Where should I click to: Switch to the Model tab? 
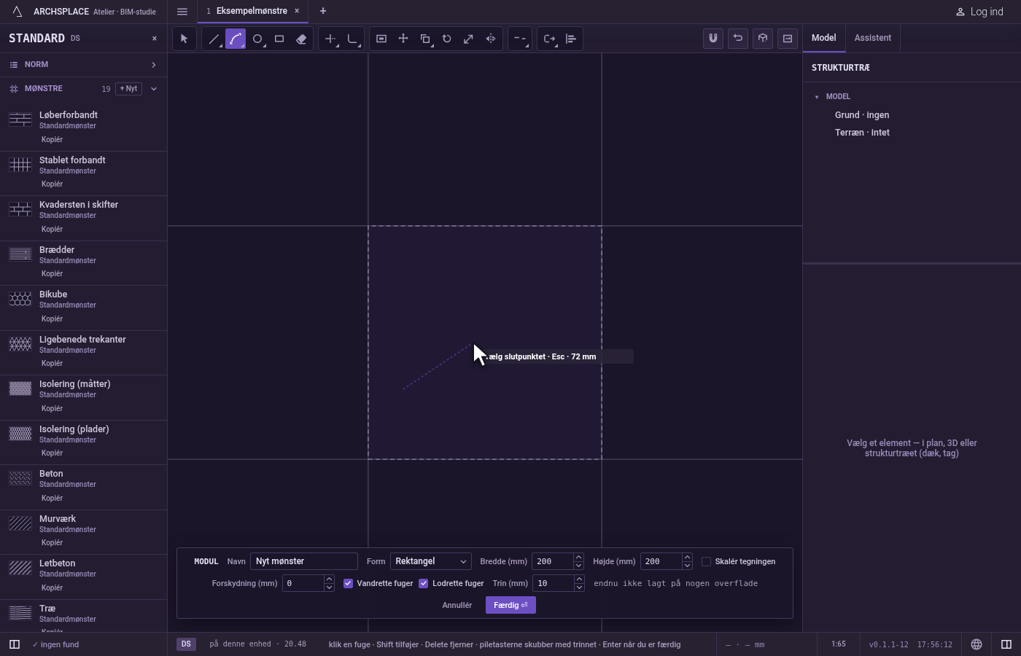824,38
